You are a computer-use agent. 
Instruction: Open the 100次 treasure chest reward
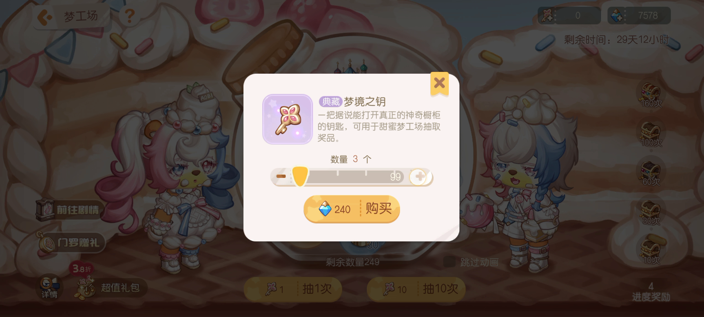point(651,134)
